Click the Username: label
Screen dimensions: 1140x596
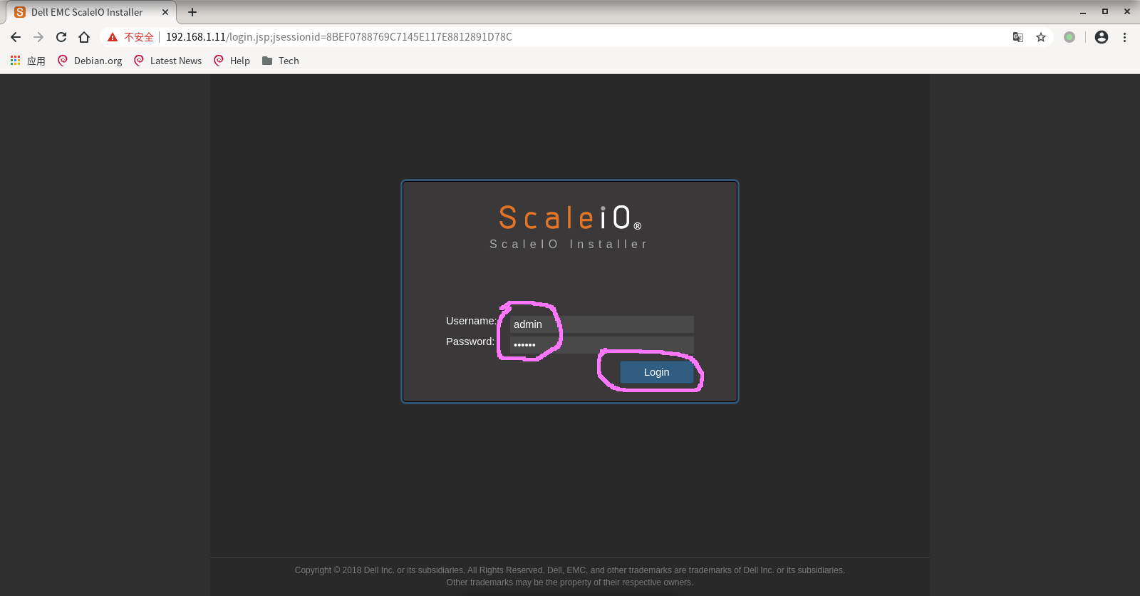(471, 321)
